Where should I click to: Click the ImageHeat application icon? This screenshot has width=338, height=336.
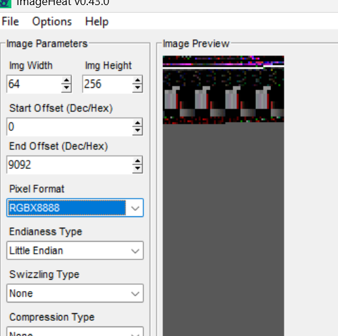(x=6, y=3)
